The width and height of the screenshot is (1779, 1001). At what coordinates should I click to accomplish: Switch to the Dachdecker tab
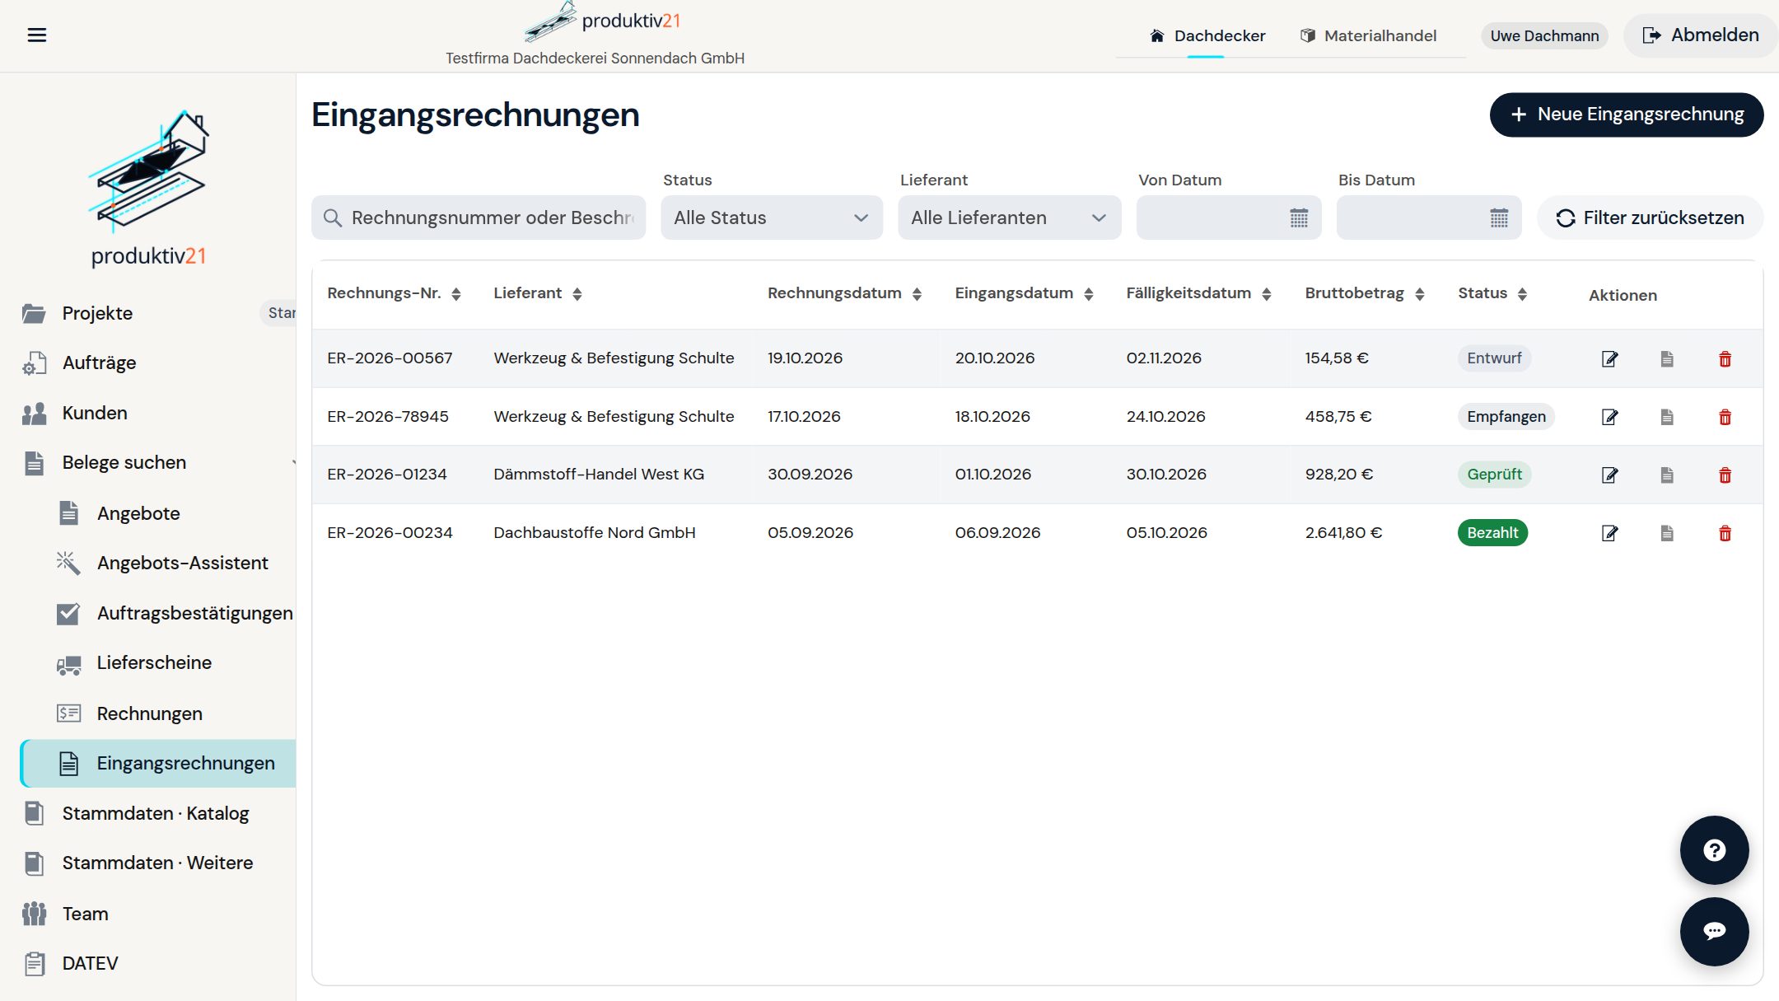click(x=1207, y=35)
